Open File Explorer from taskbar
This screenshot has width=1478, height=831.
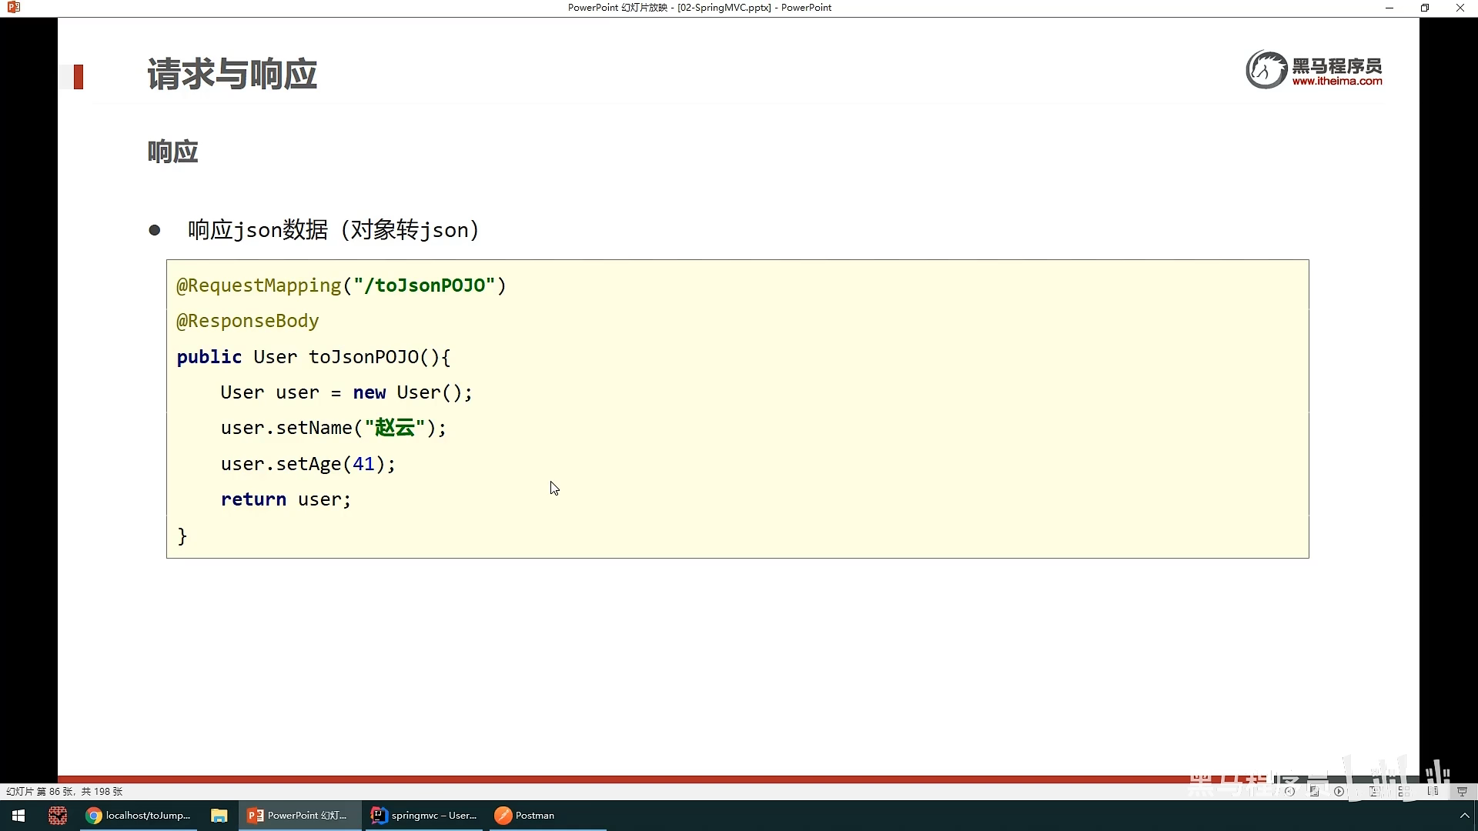coord(219,816)
